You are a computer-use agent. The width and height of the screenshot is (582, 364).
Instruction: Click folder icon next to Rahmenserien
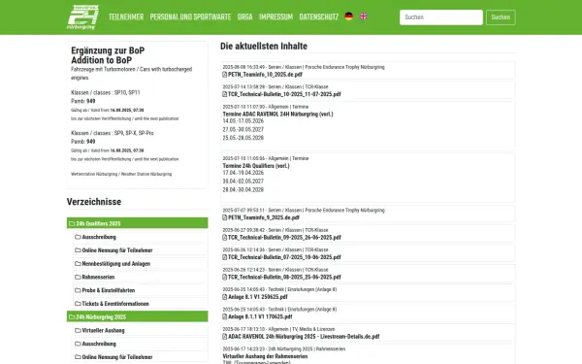78,277
